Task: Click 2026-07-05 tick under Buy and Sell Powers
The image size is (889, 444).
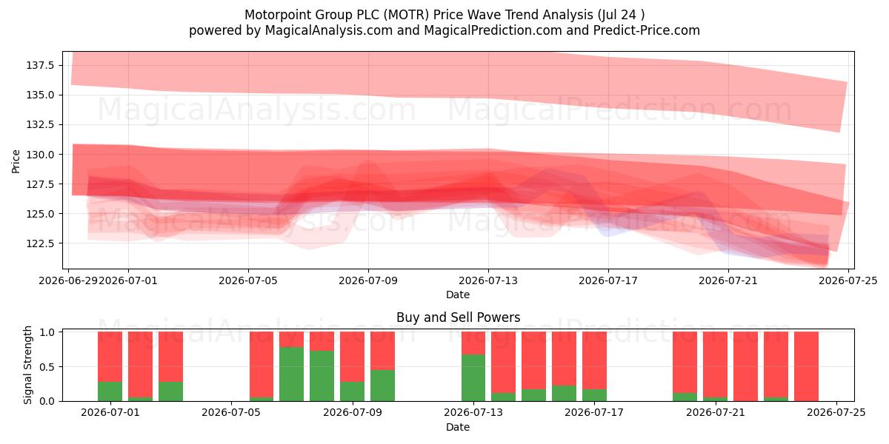Action: [231, 413]
